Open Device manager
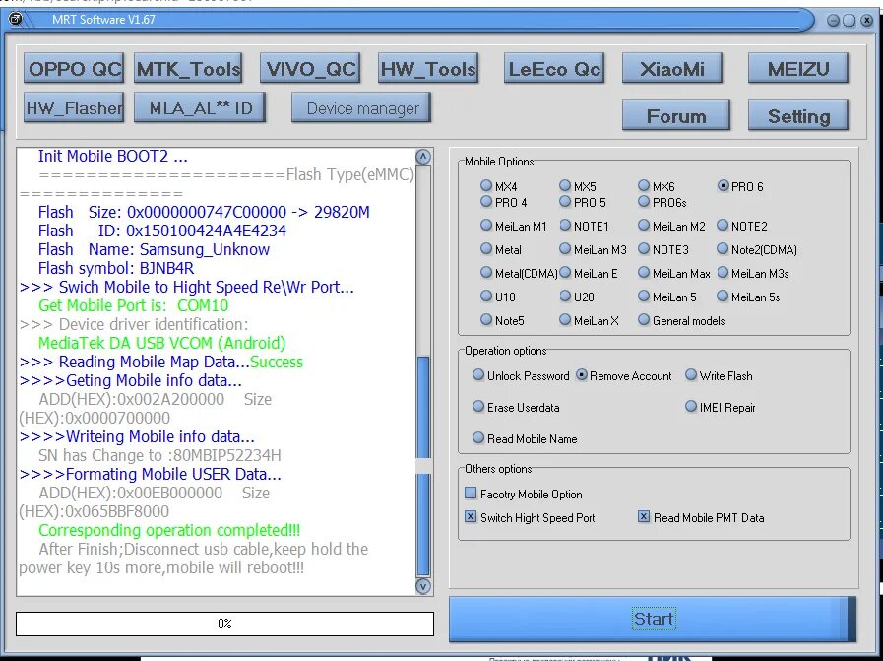 tap(361, 107)
